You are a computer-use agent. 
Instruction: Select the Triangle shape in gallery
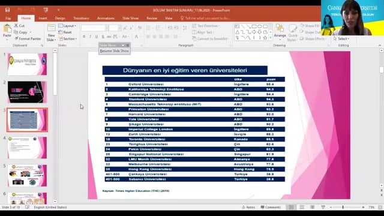[x=237, y=32]
